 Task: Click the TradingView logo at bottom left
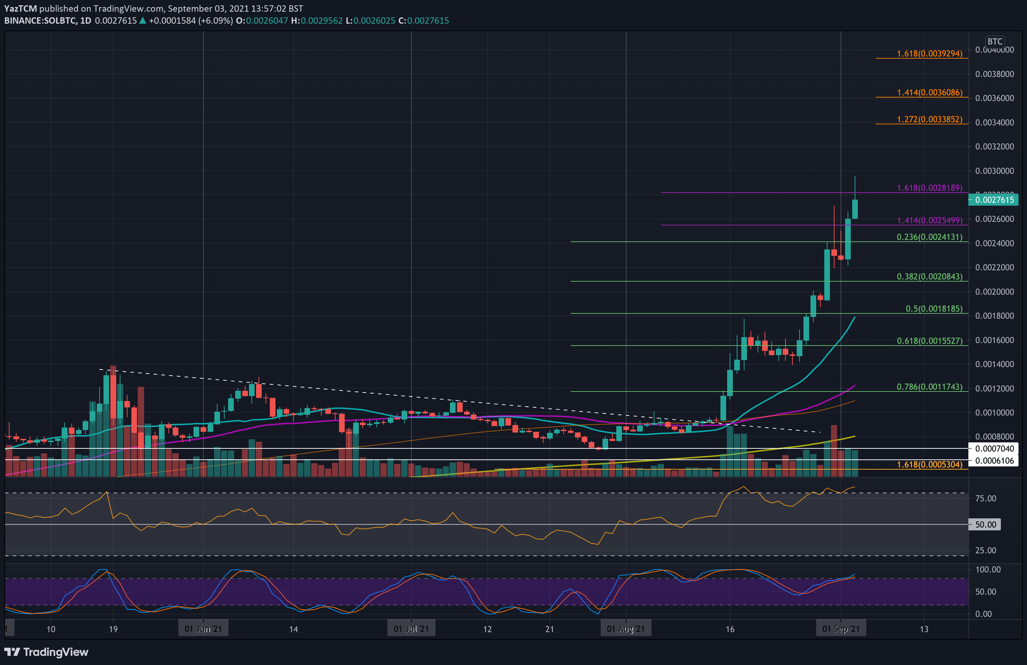46,652
